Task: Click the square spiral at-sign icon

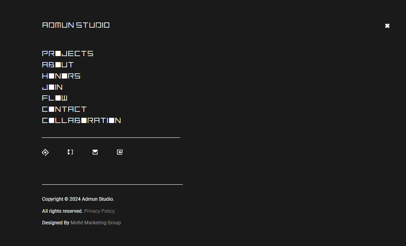Action: coord(120,152)
